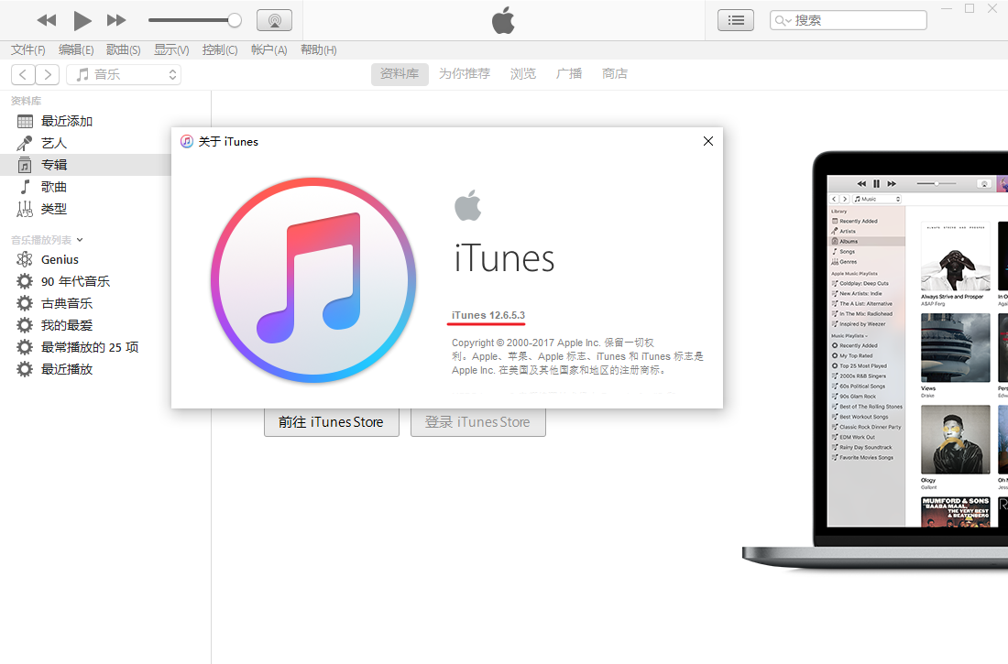
Task: Click the gear icon beside 古典音乐
Action: [x=25, y=303]
